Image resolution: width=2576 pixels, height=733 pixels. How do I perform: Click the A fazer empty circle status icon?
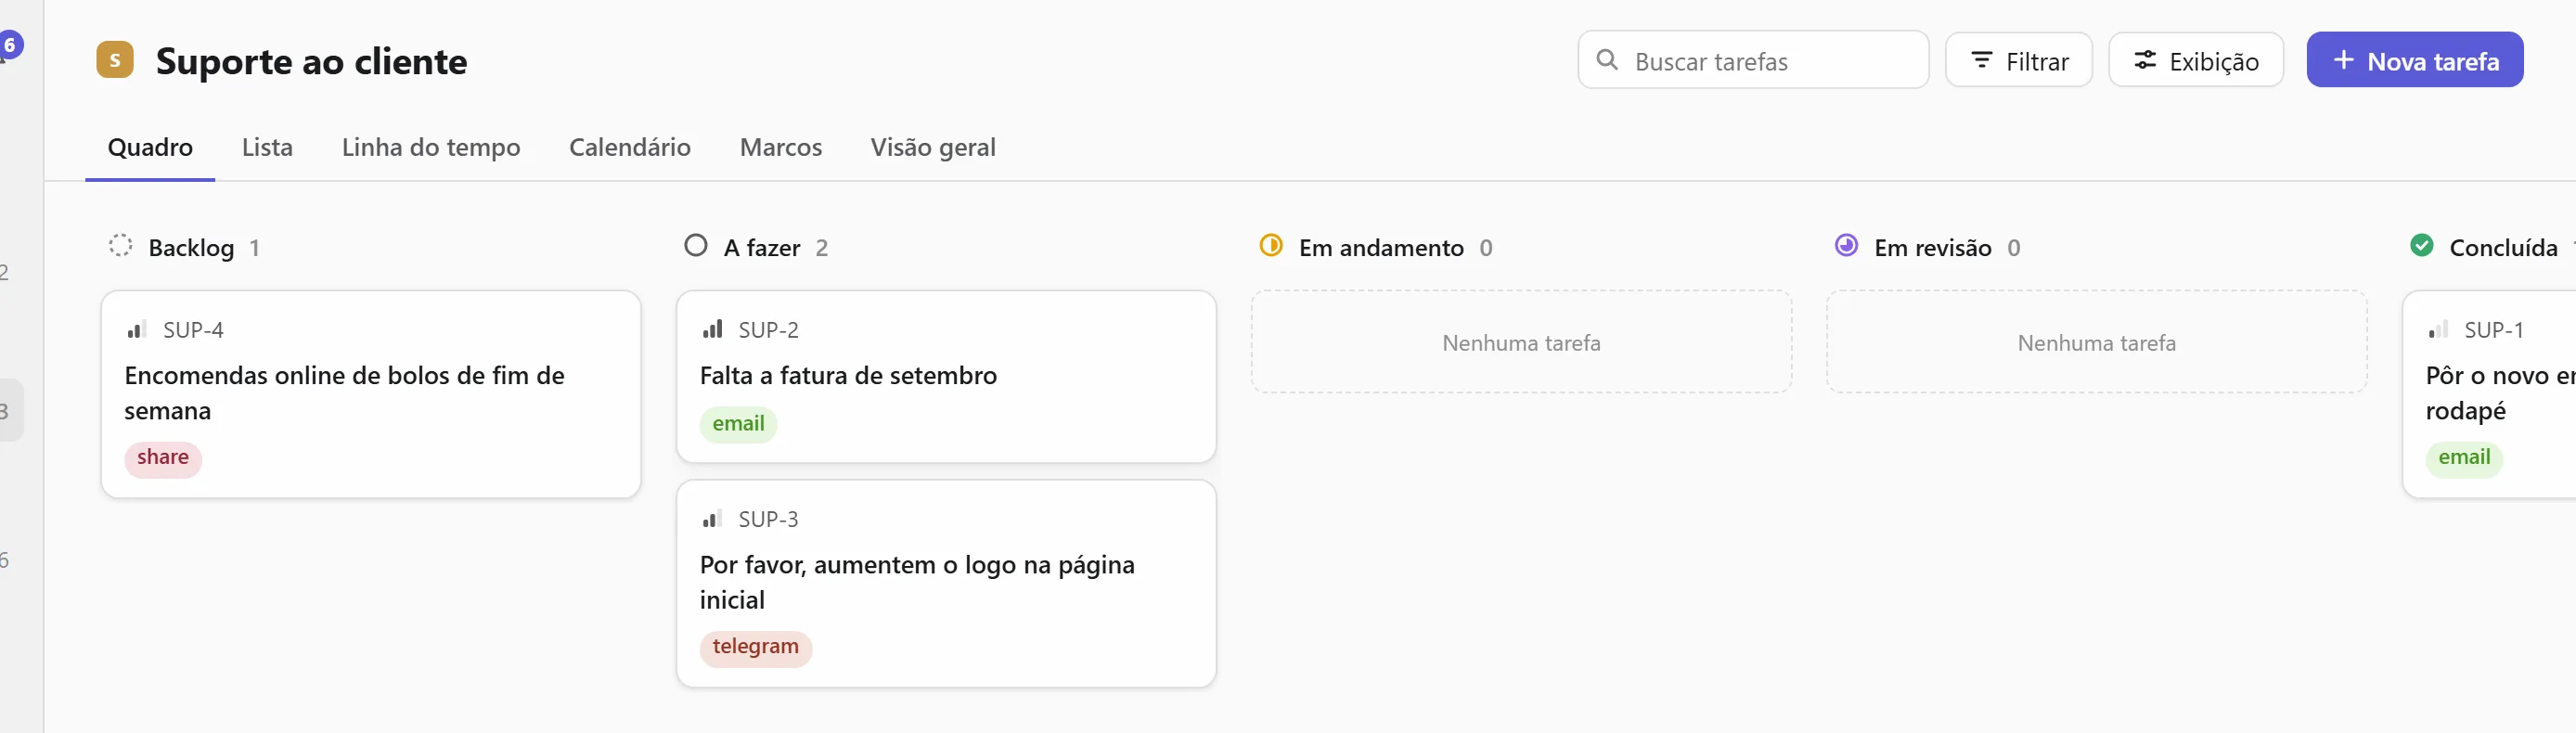pyautogui.click(x=696, y=246)
